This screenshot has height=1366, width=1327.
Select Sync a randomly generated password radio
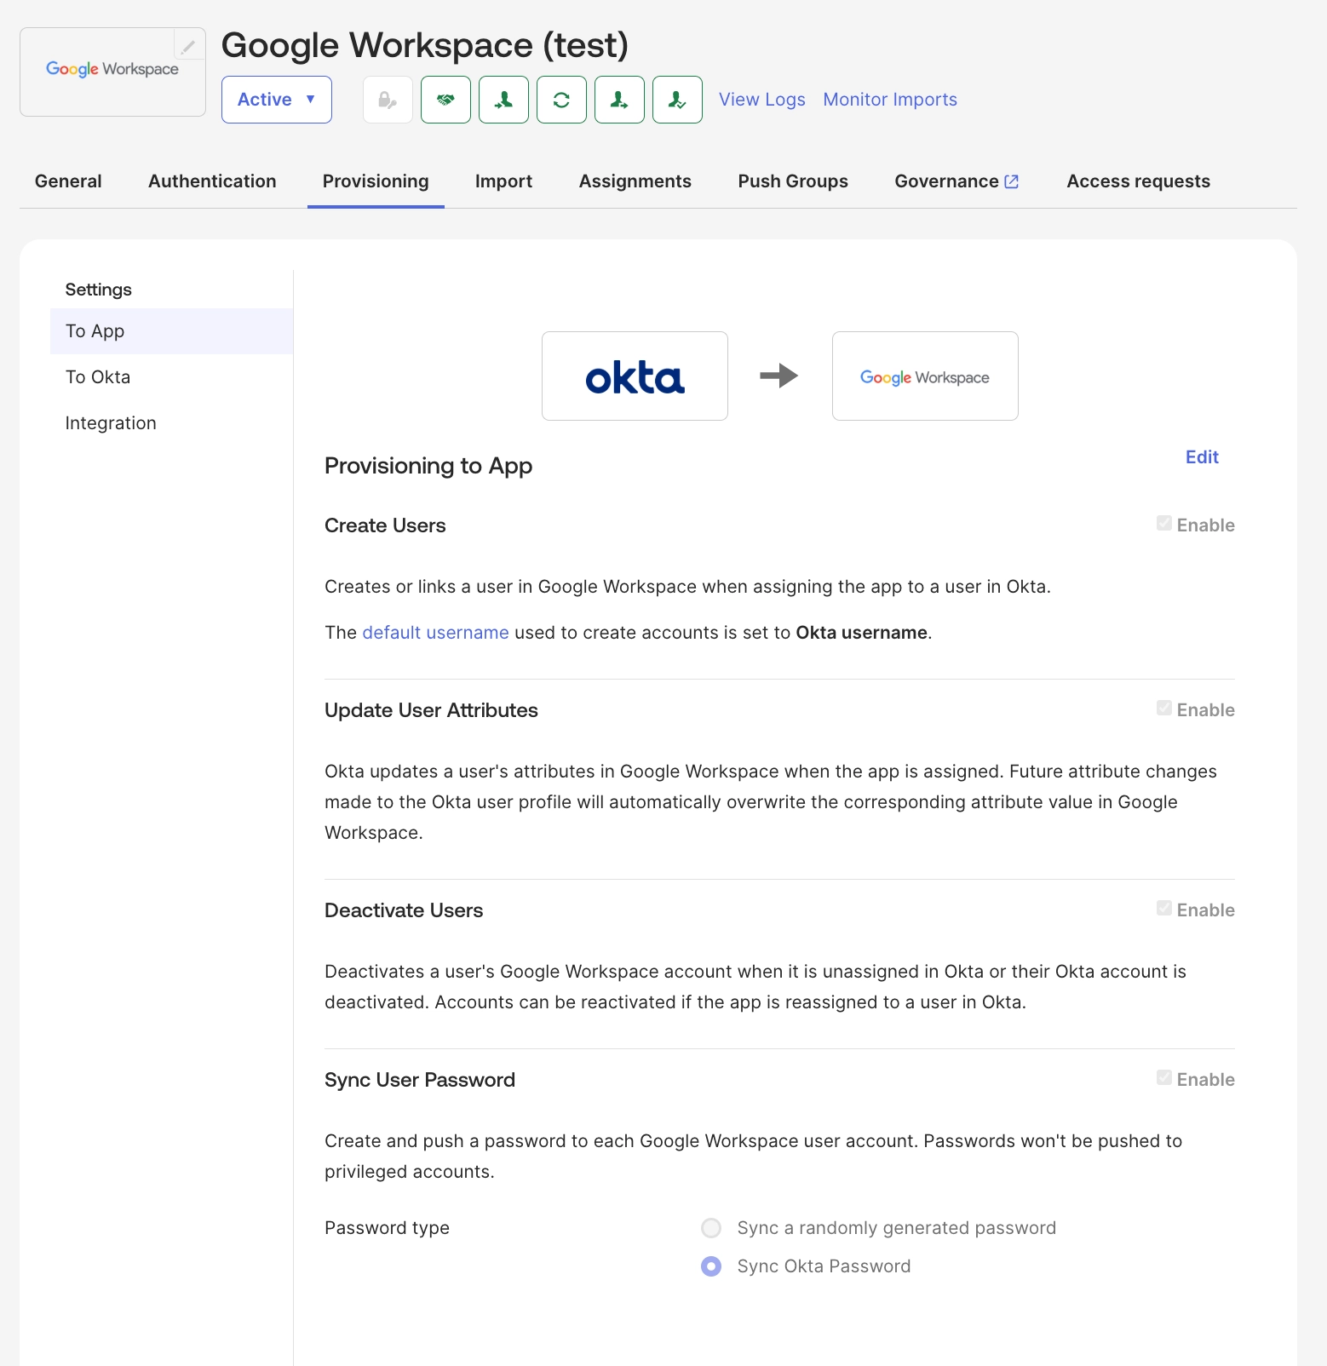click(711, 1228)
